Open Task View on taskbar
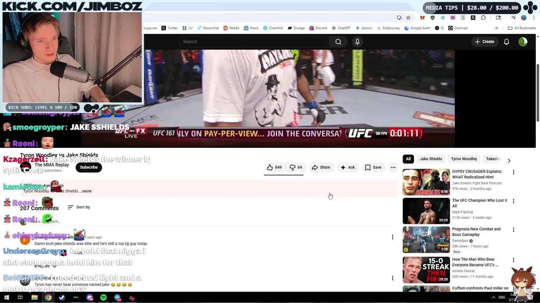The width and height of the screenshot is (540, 303). 20,298
